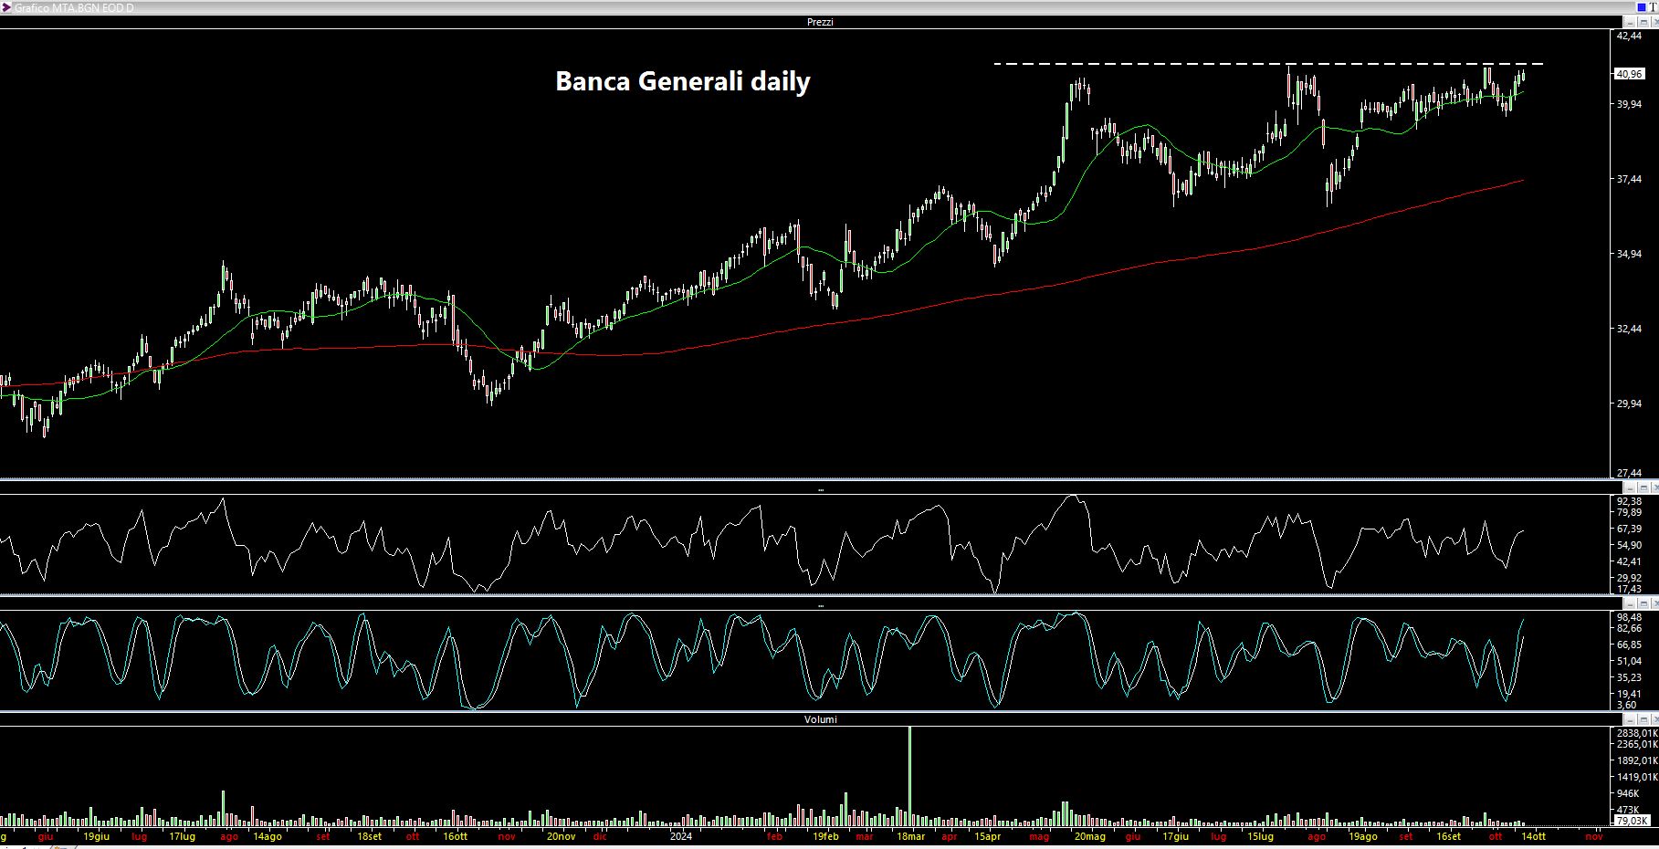Click the 14ott date marker

tap(1533, 836)
